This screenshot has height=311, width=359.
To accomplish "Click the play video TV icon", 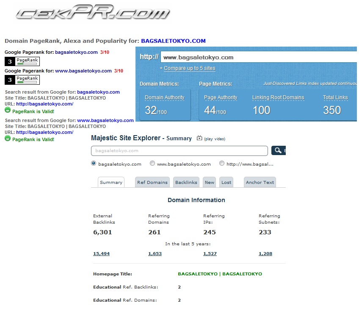I will [199, 138].
